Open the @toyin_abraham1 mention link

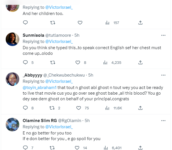[x=39, y=88]
